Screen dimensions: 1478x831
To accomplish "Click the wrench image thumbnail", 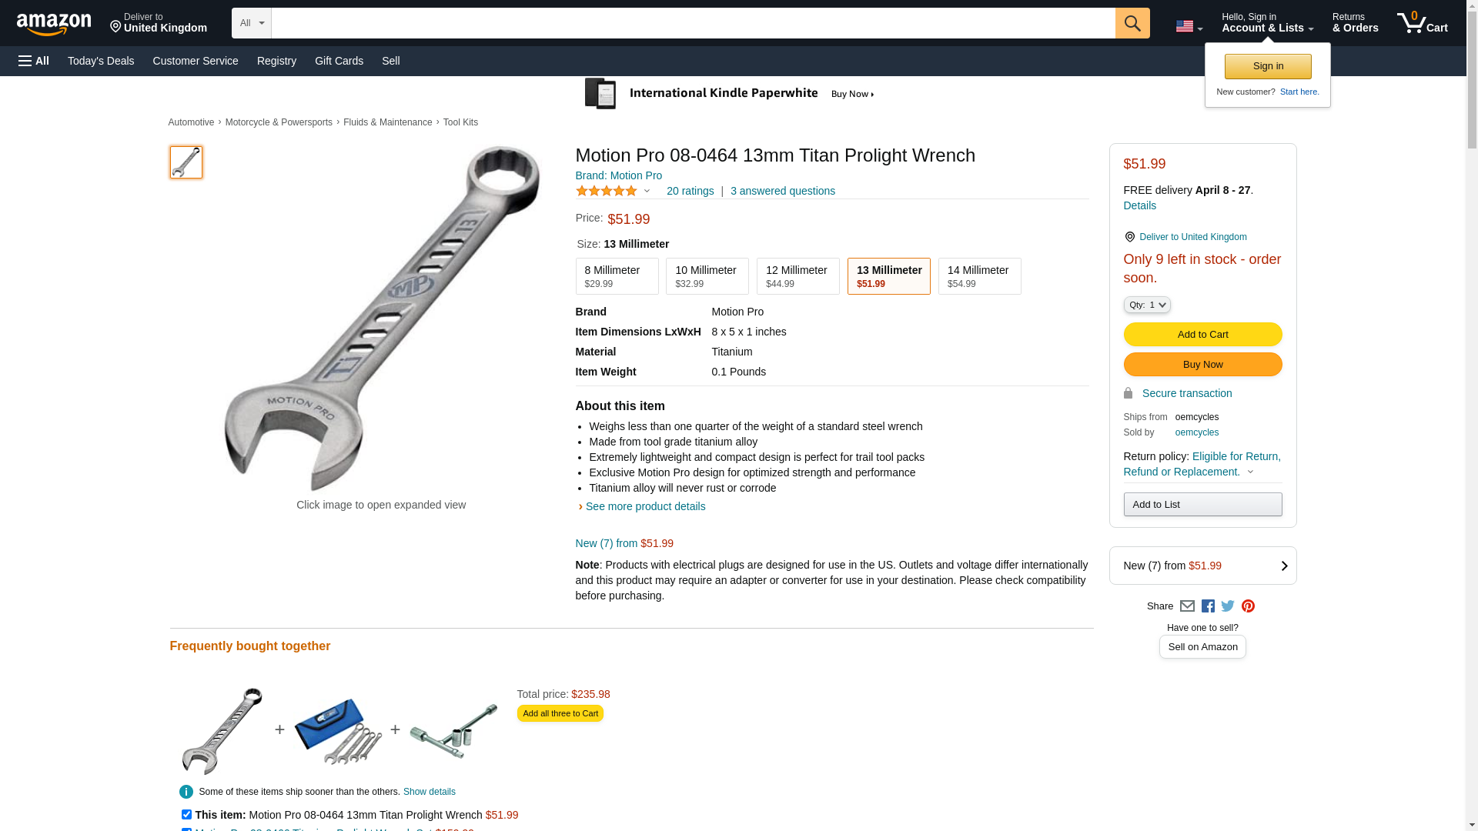I will pyautogui.click(x=186, y=162).
